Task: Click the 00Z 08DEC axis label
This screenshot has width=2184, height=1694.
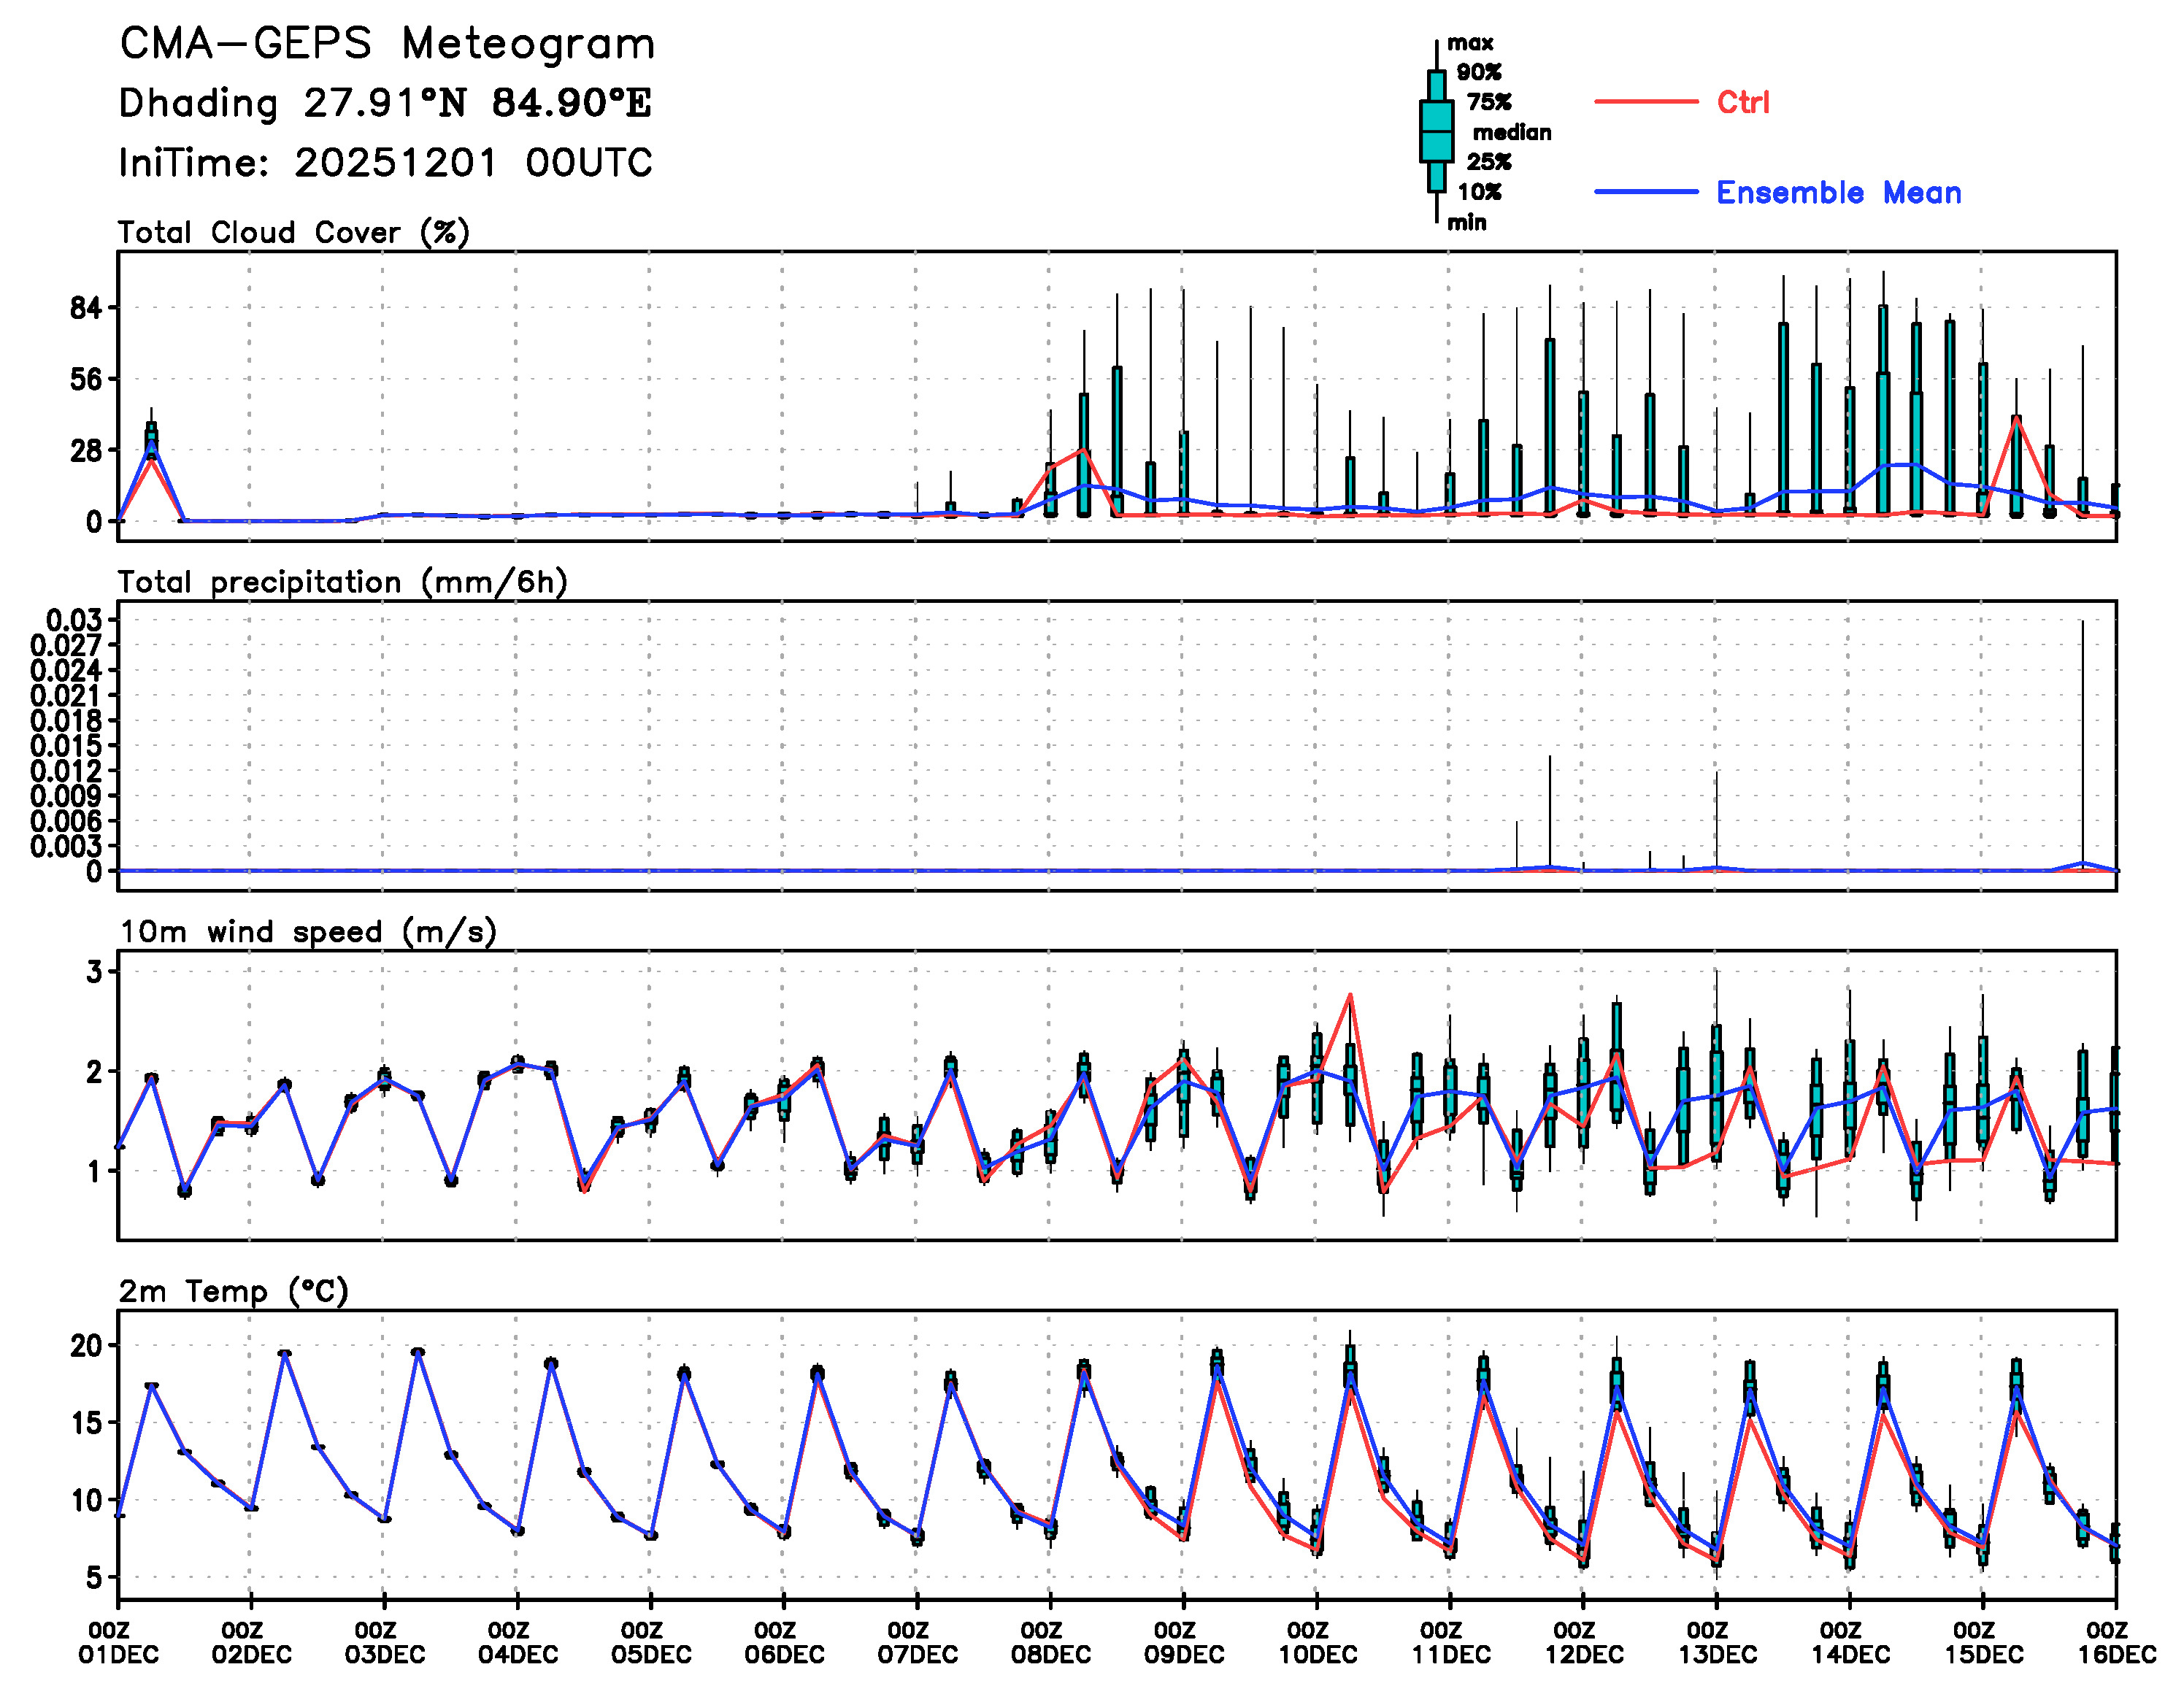Action: [1050, 1643]
